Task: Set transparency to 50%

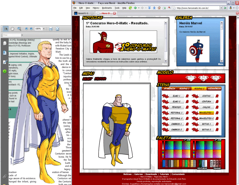Action: (x=217, y=163)
